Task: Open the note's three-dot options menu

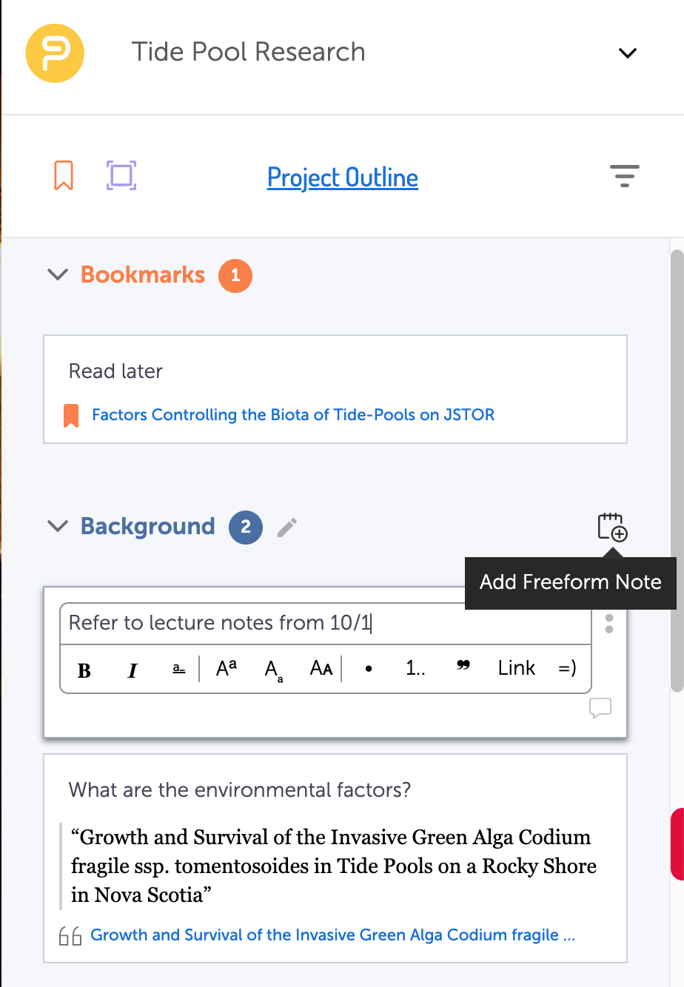Action: point(609,622)
